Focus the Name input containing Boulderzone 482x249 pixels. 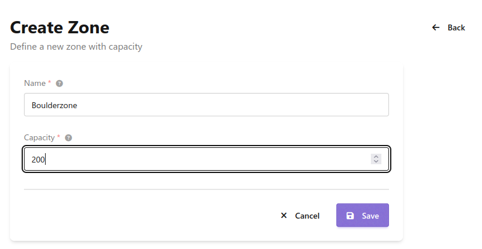point(206,105)
